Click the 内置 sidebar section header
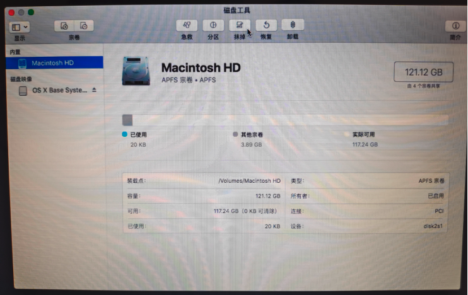The image size is (468, 295). pyautogui.click(x=15, y=52)
